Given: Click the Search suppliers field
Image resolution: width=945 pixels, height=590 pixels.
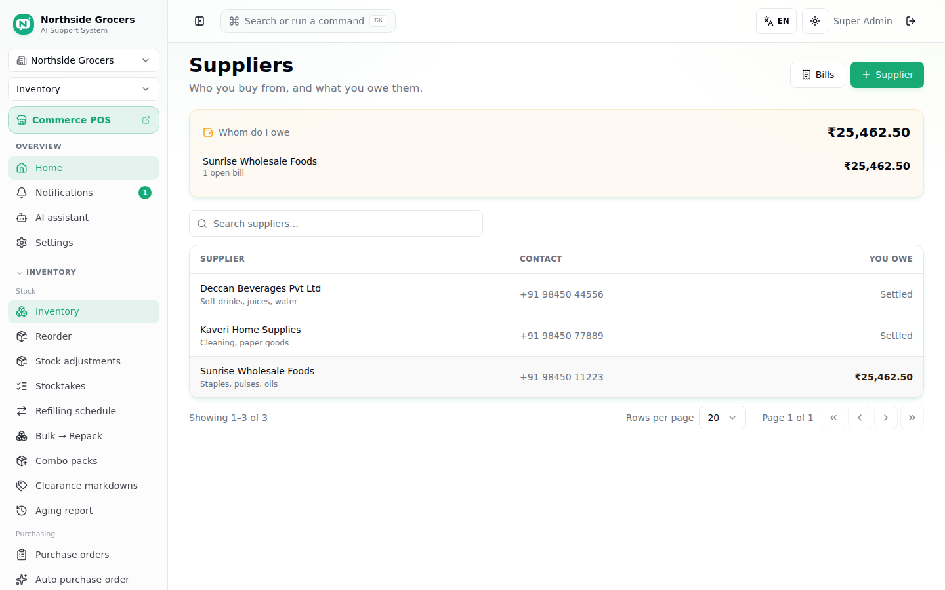Looking at the screenshot, I should tap(336, 224).
